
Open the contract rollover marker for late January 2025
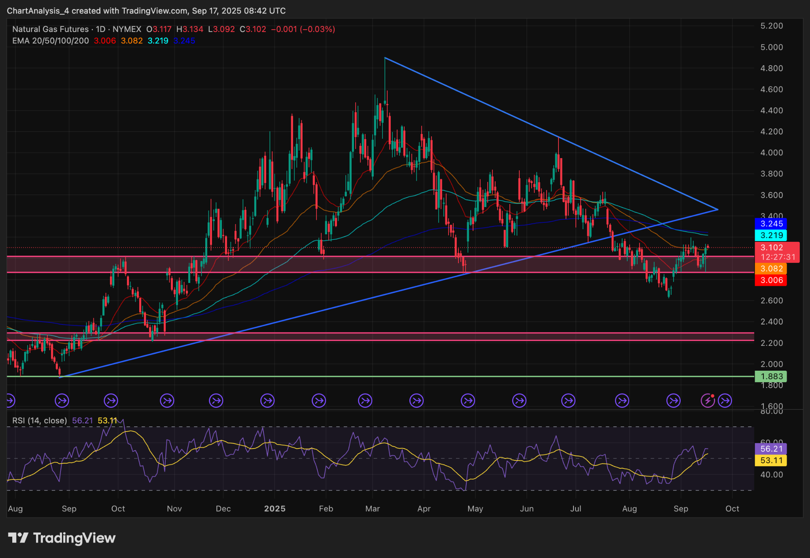319,401
